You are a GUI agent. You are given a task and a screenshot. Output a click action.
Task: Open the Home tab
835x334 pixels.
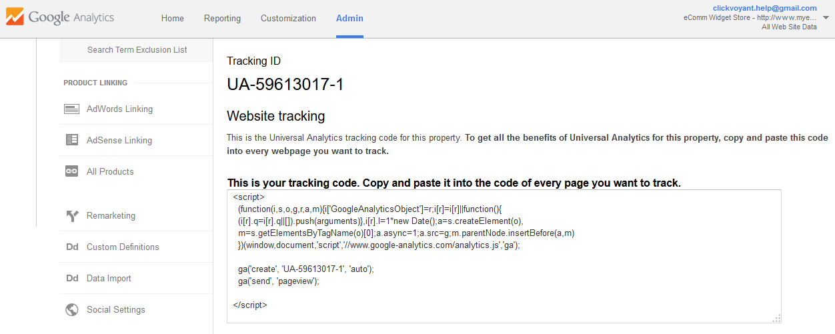click(173, 19)
